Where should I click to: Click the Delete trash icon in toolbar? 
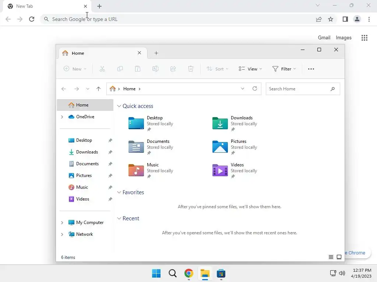tap(191, 69)
